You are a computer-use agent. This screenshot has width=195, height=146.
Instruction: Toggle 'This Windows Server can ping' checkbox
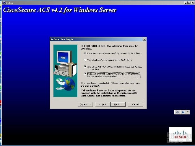[x=85, y=60]
